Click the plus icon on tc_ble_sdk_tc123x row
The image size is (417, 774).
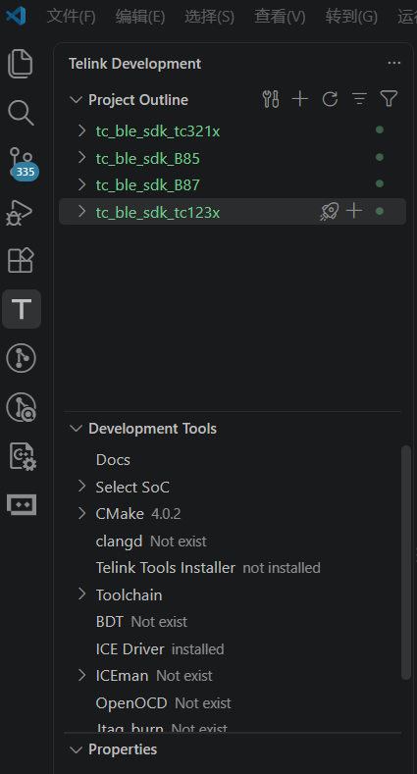tap(354, 211)
